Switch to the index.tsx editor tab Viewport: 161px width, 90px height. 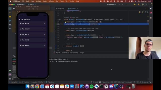tap(60, 9)
